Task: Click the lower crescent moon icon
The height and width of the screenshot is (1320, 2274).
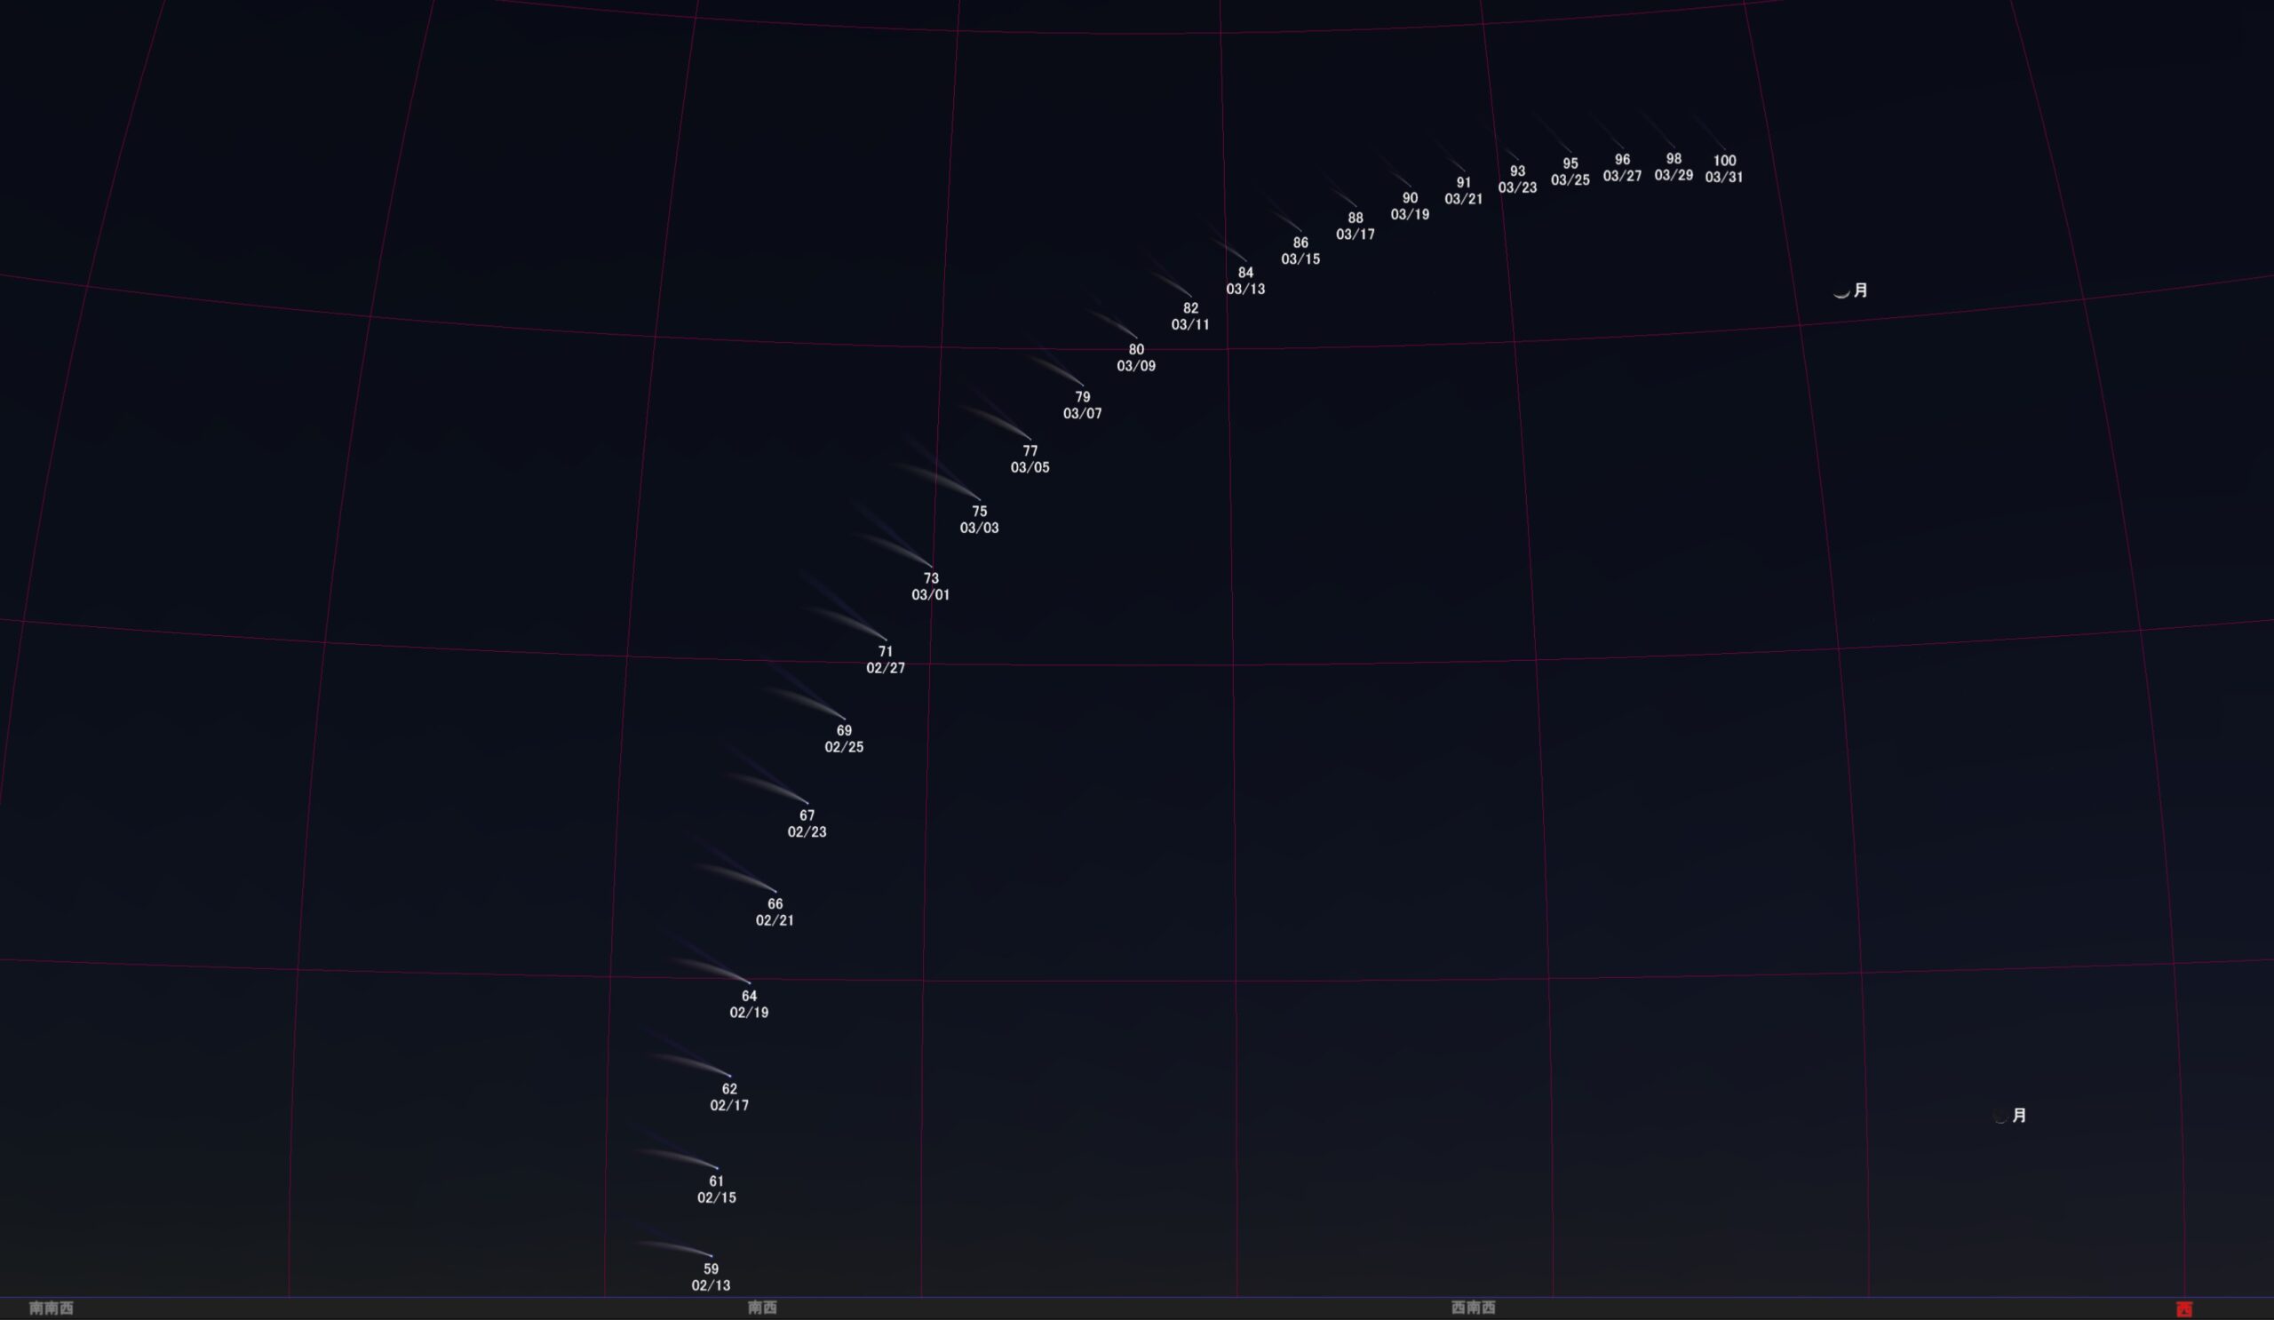Action: click(2000, 1117)
